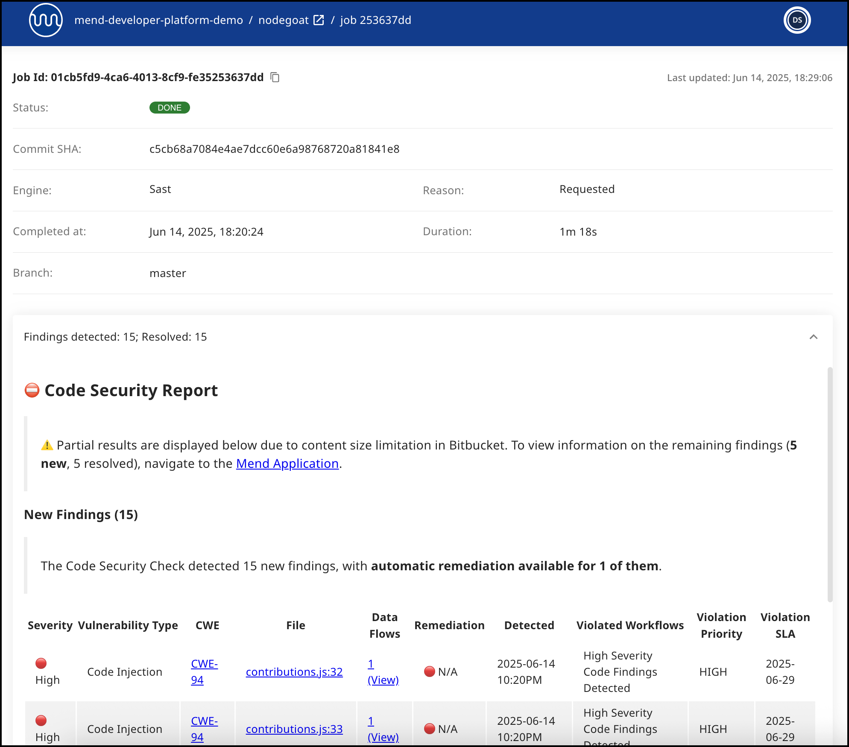Click the DONE status badge
The height and width of the screenshot is (747, 849).
(x=170, y=108)
